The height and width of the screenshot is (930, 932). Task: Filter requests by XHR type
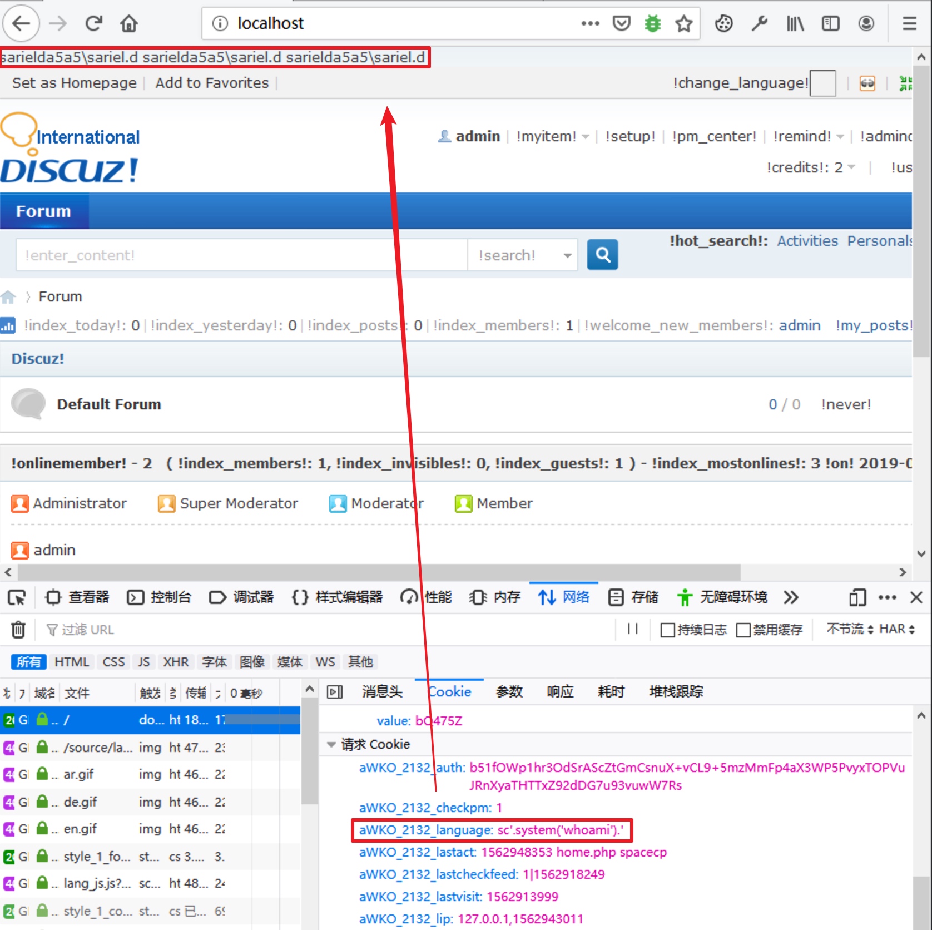[176, 662]
